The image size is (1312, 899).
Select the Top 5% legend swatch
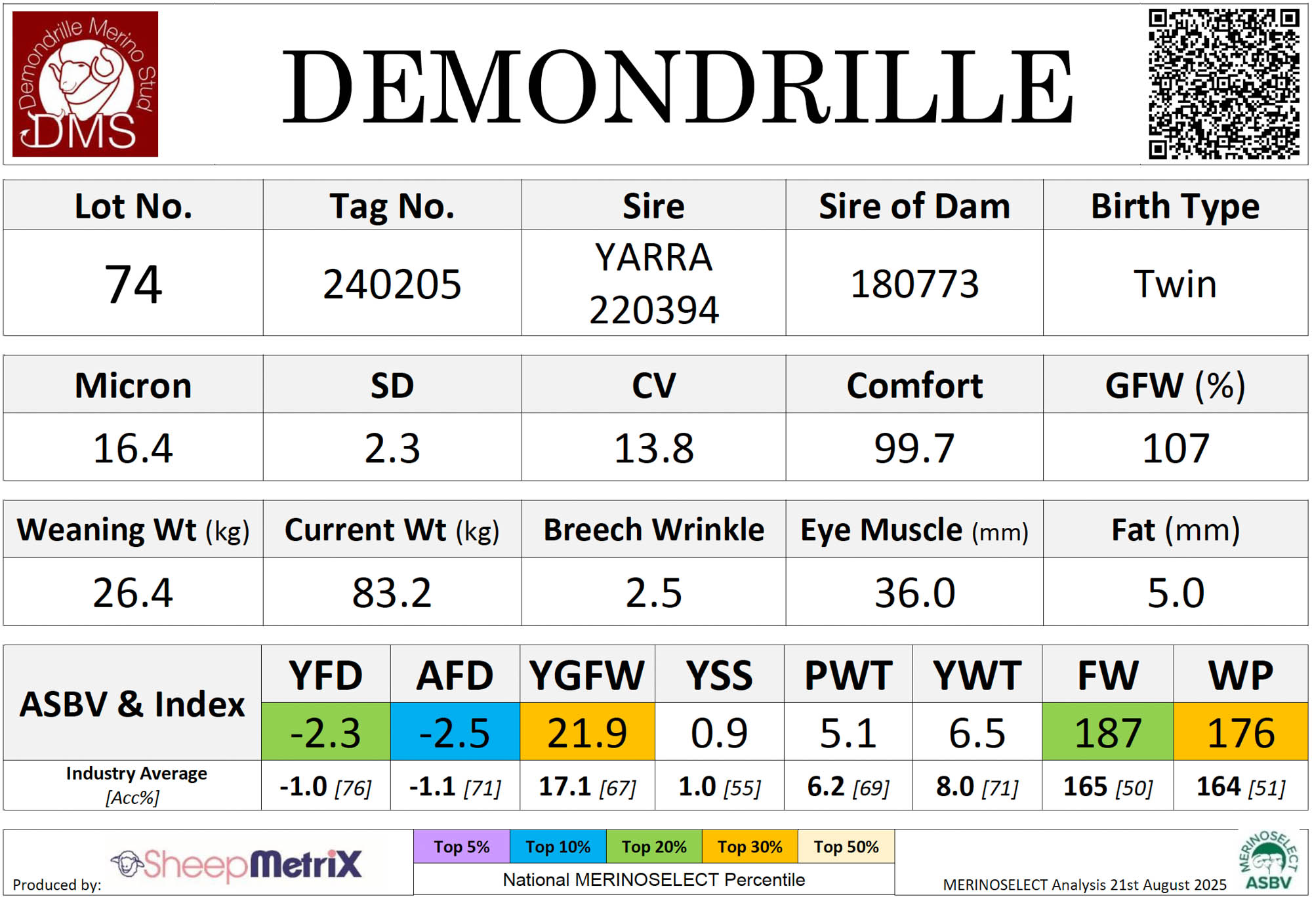click(461, 847)
